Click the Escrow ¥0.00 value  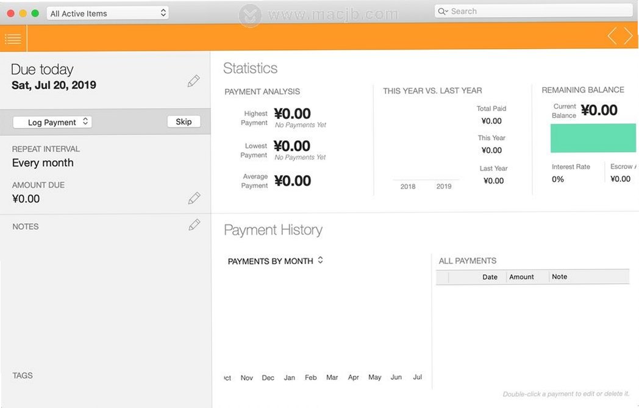620,179
